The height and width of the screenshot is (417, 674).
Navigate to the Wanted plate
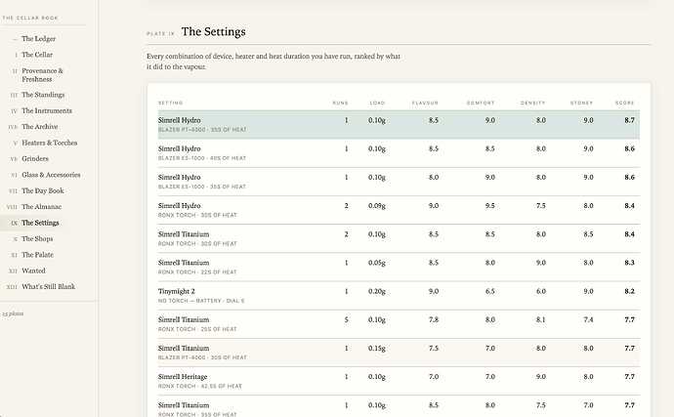tap(33, 271)
